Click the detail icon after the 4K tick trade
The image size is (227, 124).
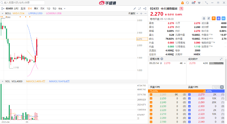click(185, 63)
